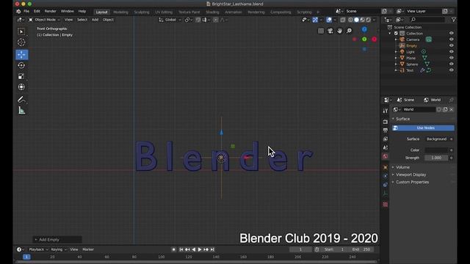
Task: Hide Collection with its eye icon
Action: tap(452, 33)
